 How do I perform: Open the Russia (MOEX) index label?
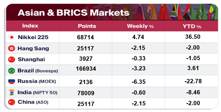pos(37,81)
